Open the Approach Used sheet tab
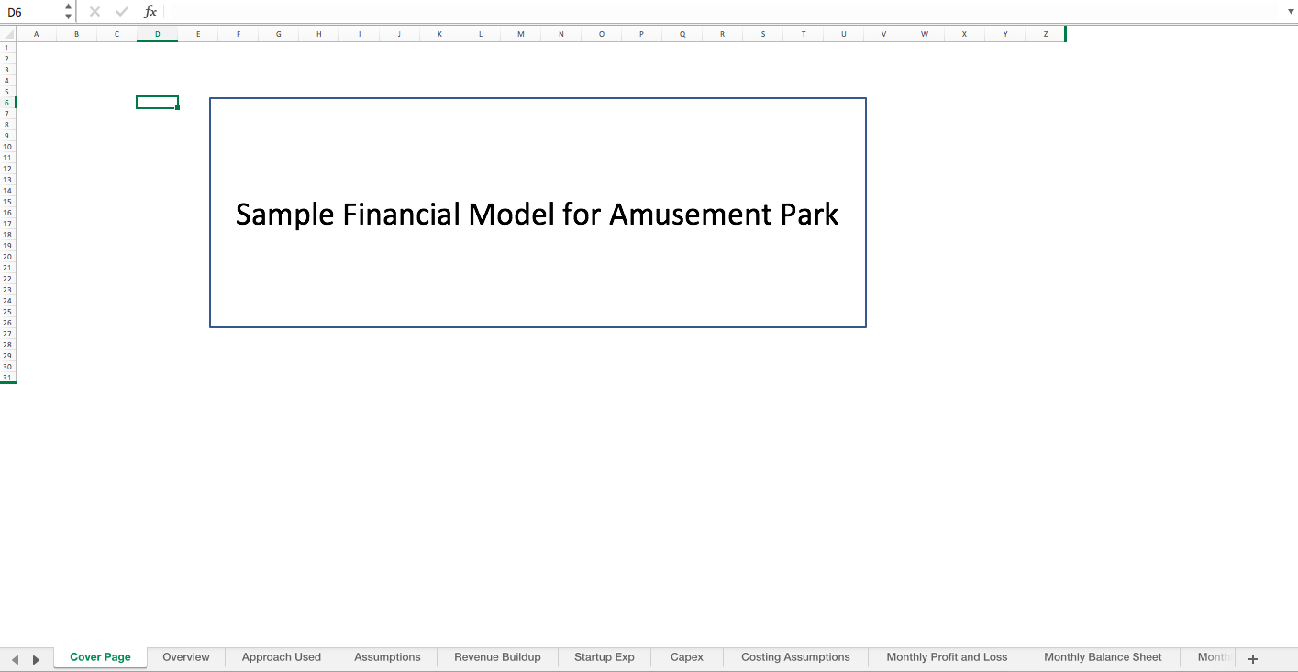This screenshot has height=672, width=1298. 282,657
